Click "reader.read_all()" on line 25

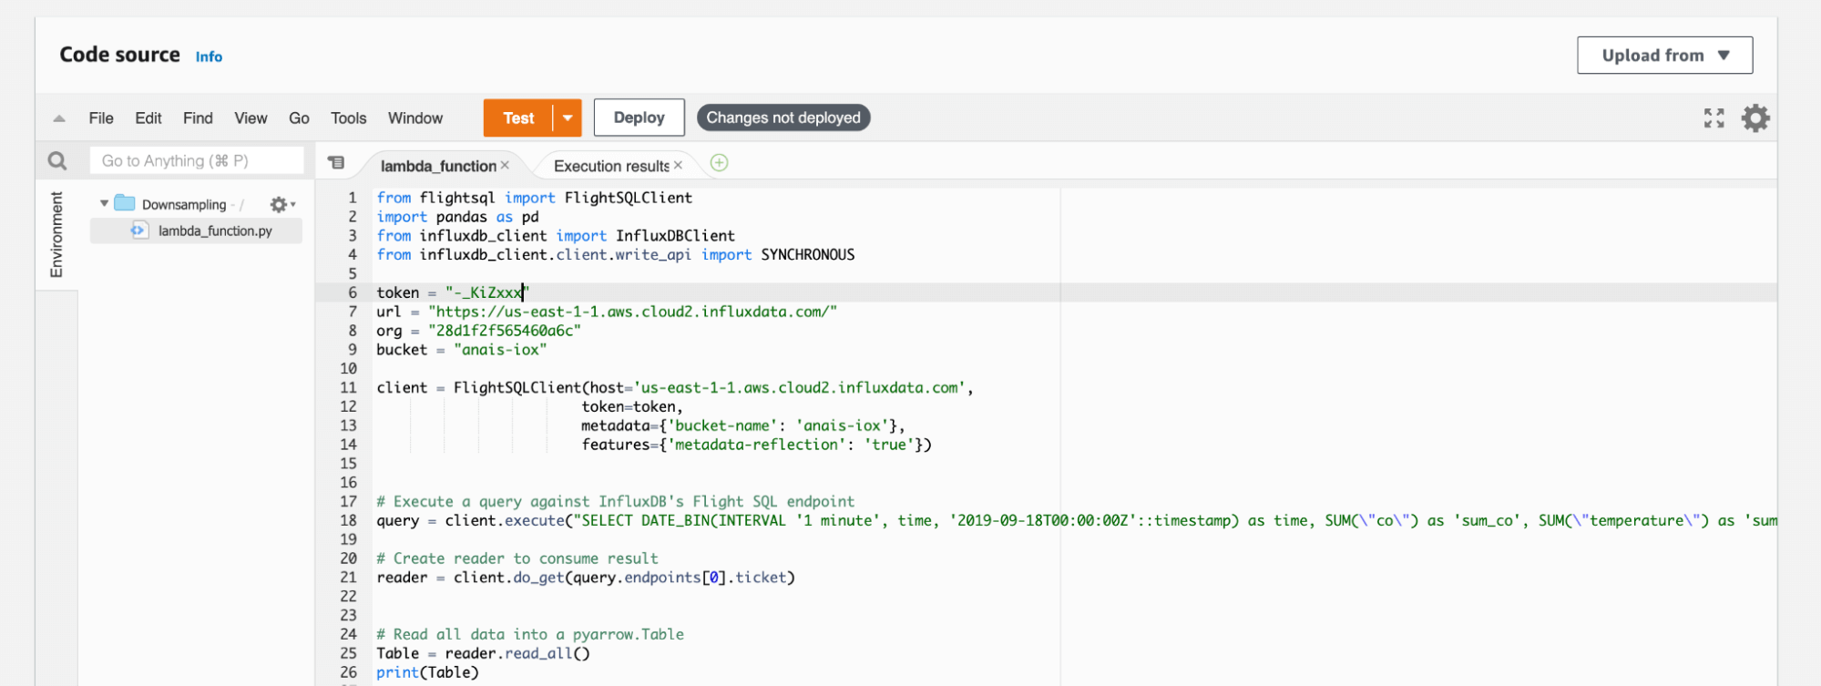517,653
